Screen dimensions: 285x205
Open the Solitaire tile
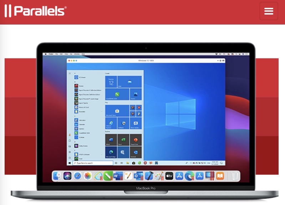123,123
